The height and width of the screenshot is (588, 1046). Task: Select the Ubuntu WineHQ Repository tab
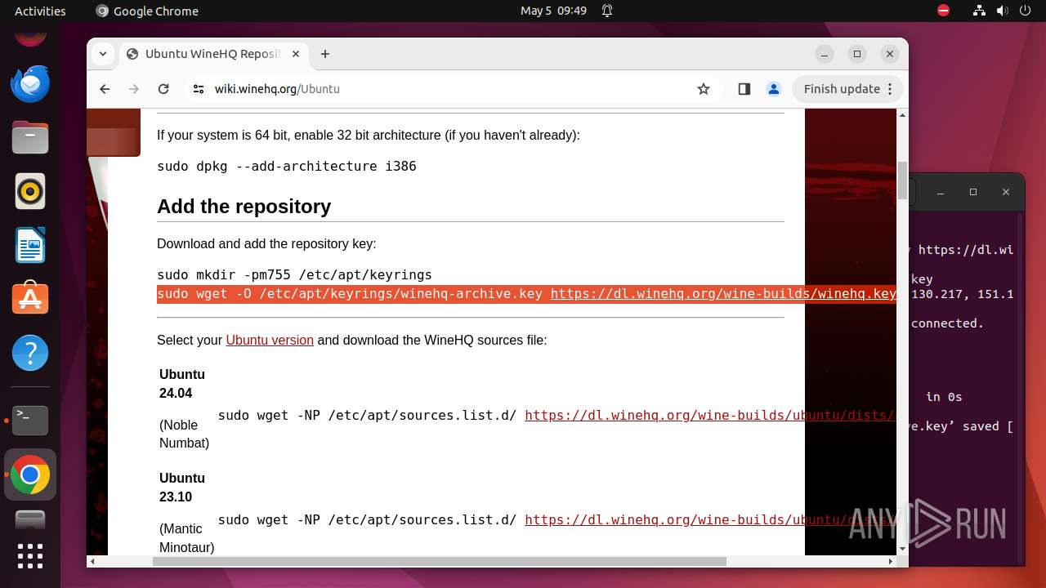(x=214, y=54)
